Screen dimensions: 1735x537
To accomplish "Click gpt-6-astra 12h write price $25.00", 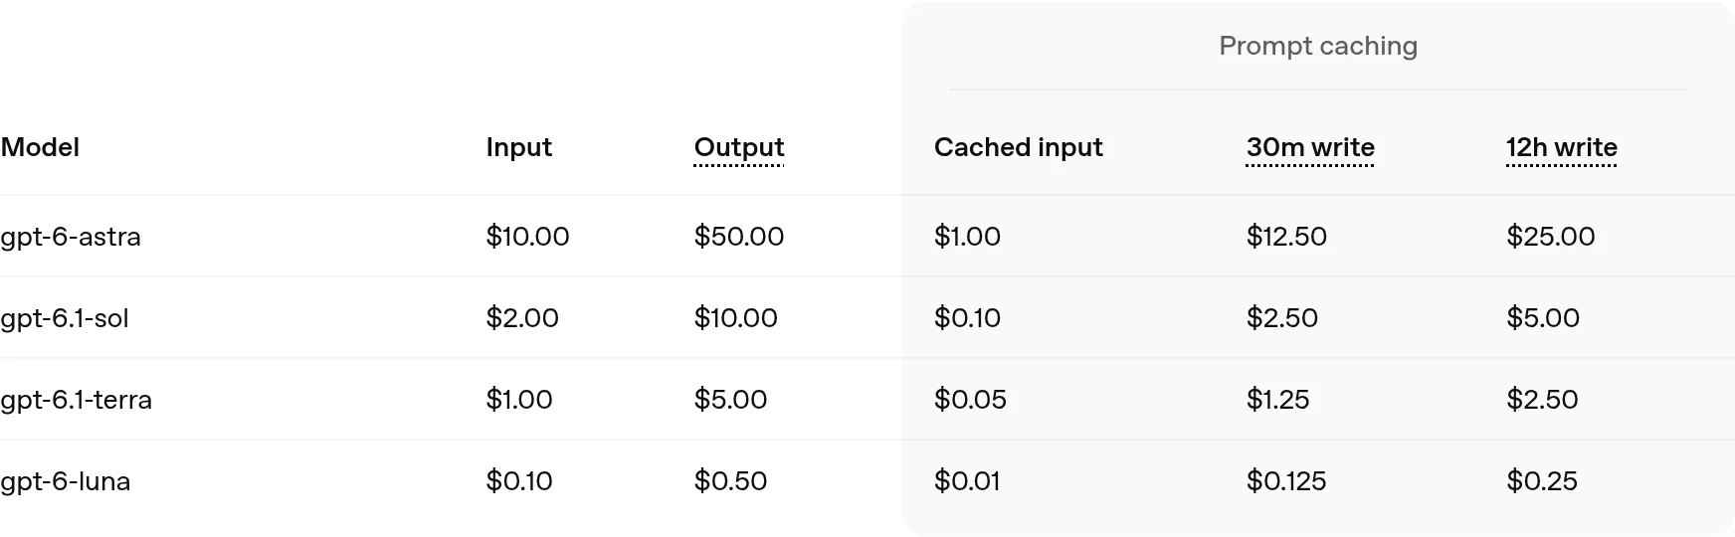I will (x=1551, y=237).
